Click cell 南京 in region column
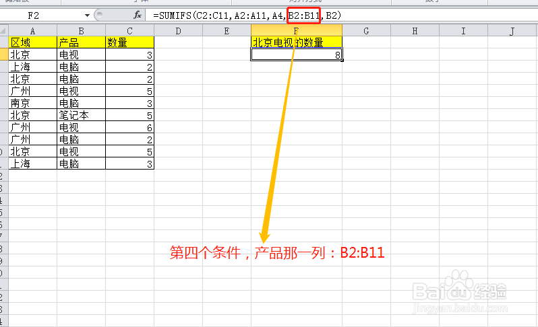Screen dimensions: 538x327 coord(32,103)
